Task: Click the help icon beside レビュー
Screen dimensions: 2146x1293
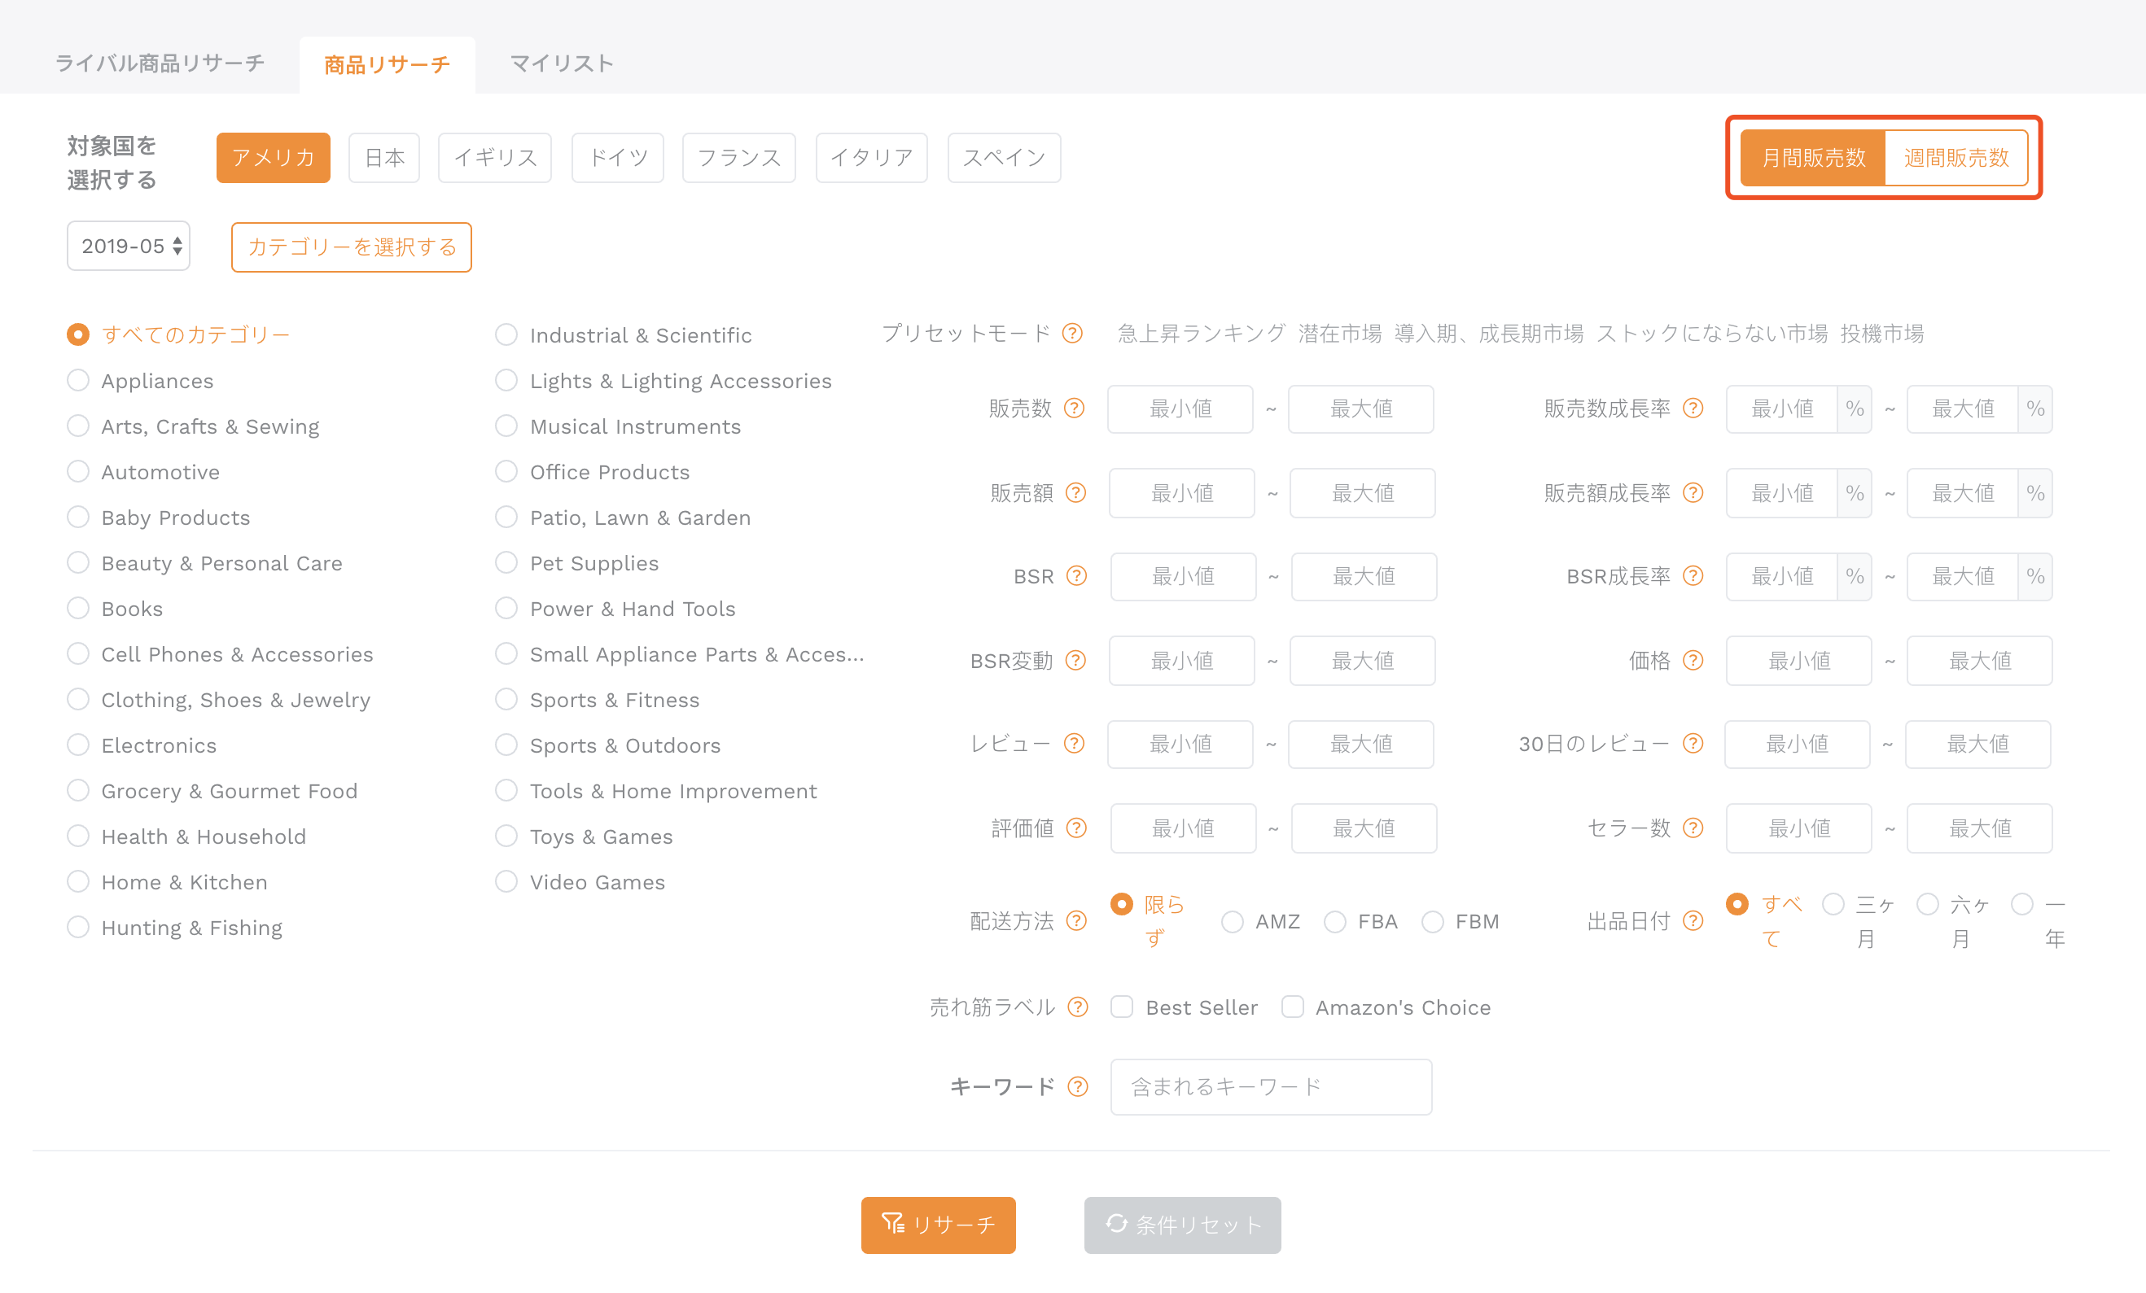Action: [1075, 744]
